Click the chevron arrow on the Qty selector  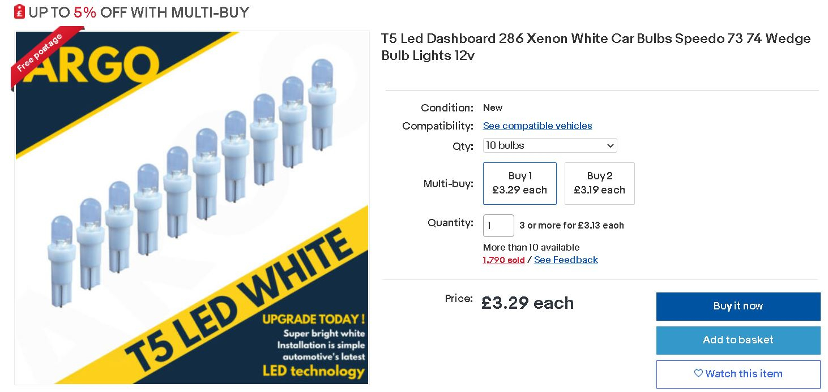click(610, 146)
